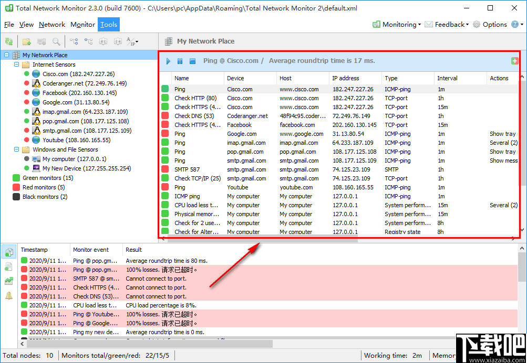
Task: Select the statistics chart icon in sidebar
Action: click(x=8, y=280)
